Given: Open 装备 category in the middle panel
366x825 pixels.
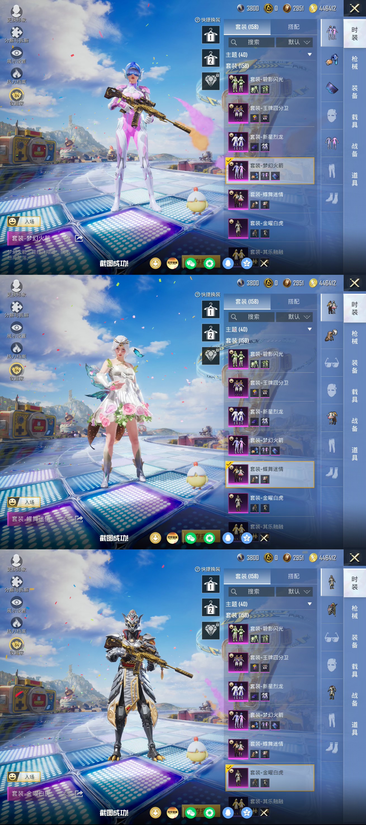Looking at the screenshot, I should tap(355, 367).
